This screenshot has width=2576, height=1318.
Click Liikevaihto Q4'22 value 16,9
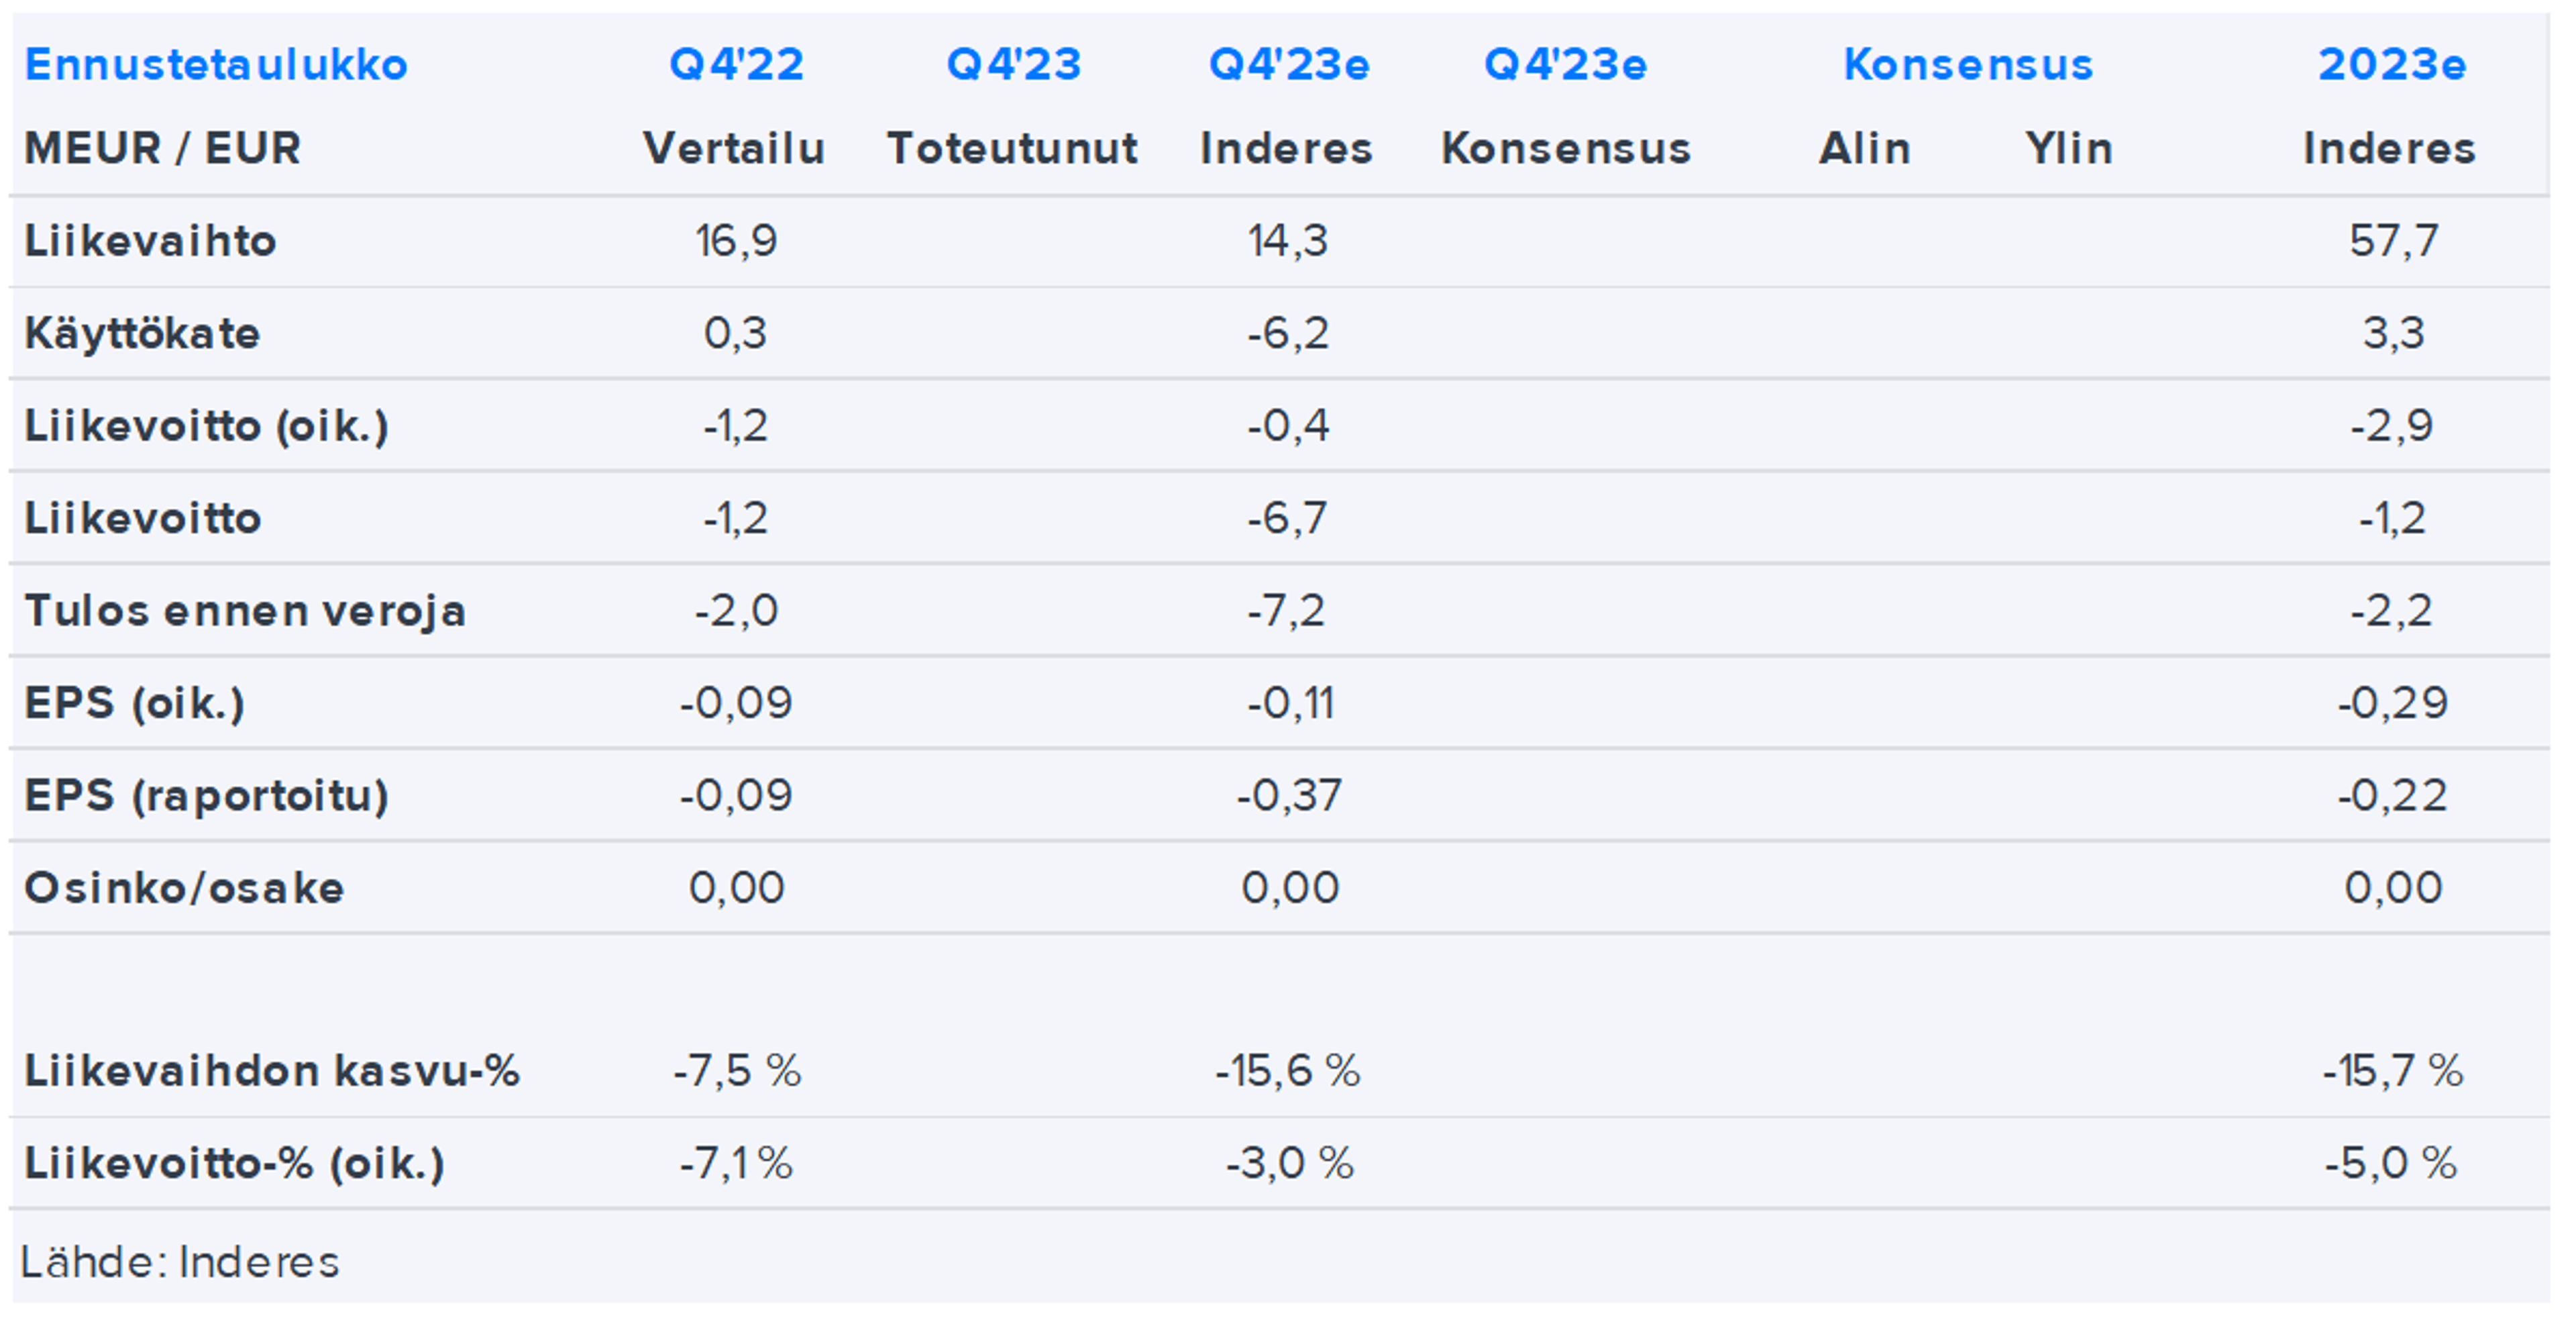pos(736,241)
